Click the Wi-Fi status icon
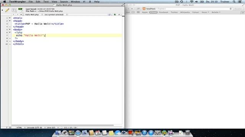Image resolution: width=245 pixels, height=137 pixels. coord(191,2)
